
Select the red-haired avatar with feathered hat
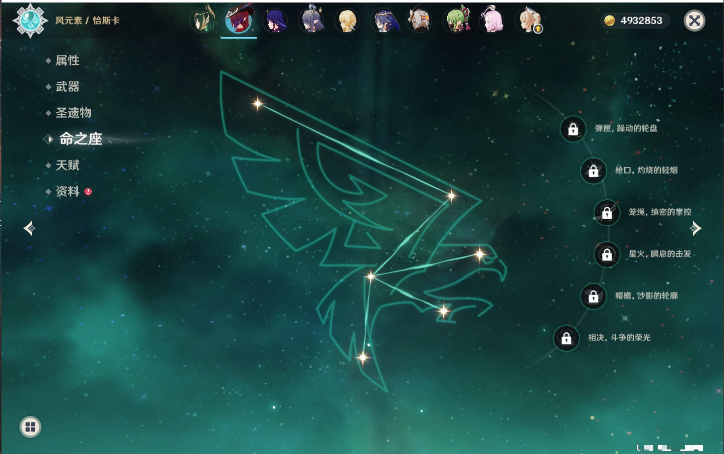(x=239, y=21)
